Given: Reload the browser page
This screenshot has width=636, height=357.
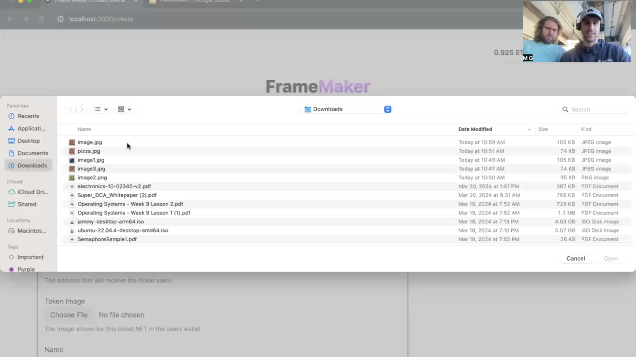Looking at the screenshot, I should click(41, 19).
